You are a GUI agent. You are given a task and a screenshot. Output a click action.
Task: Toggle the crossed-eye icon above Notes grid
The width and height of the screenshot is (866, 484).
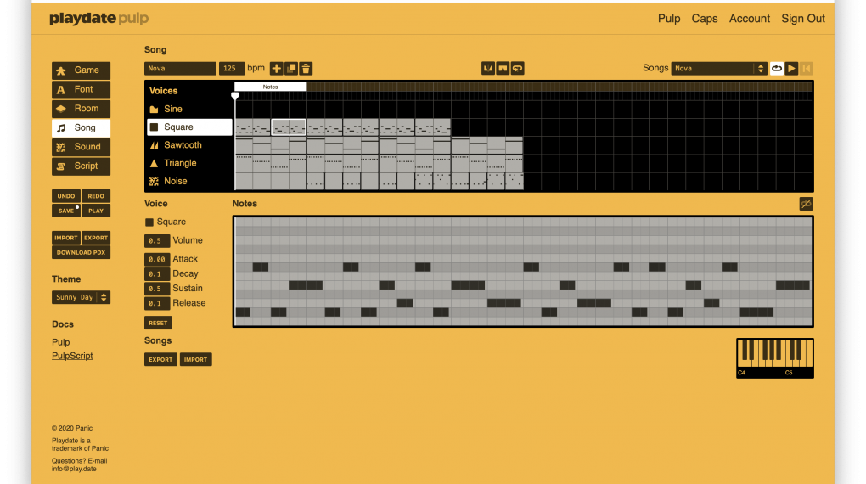(806, 204)
